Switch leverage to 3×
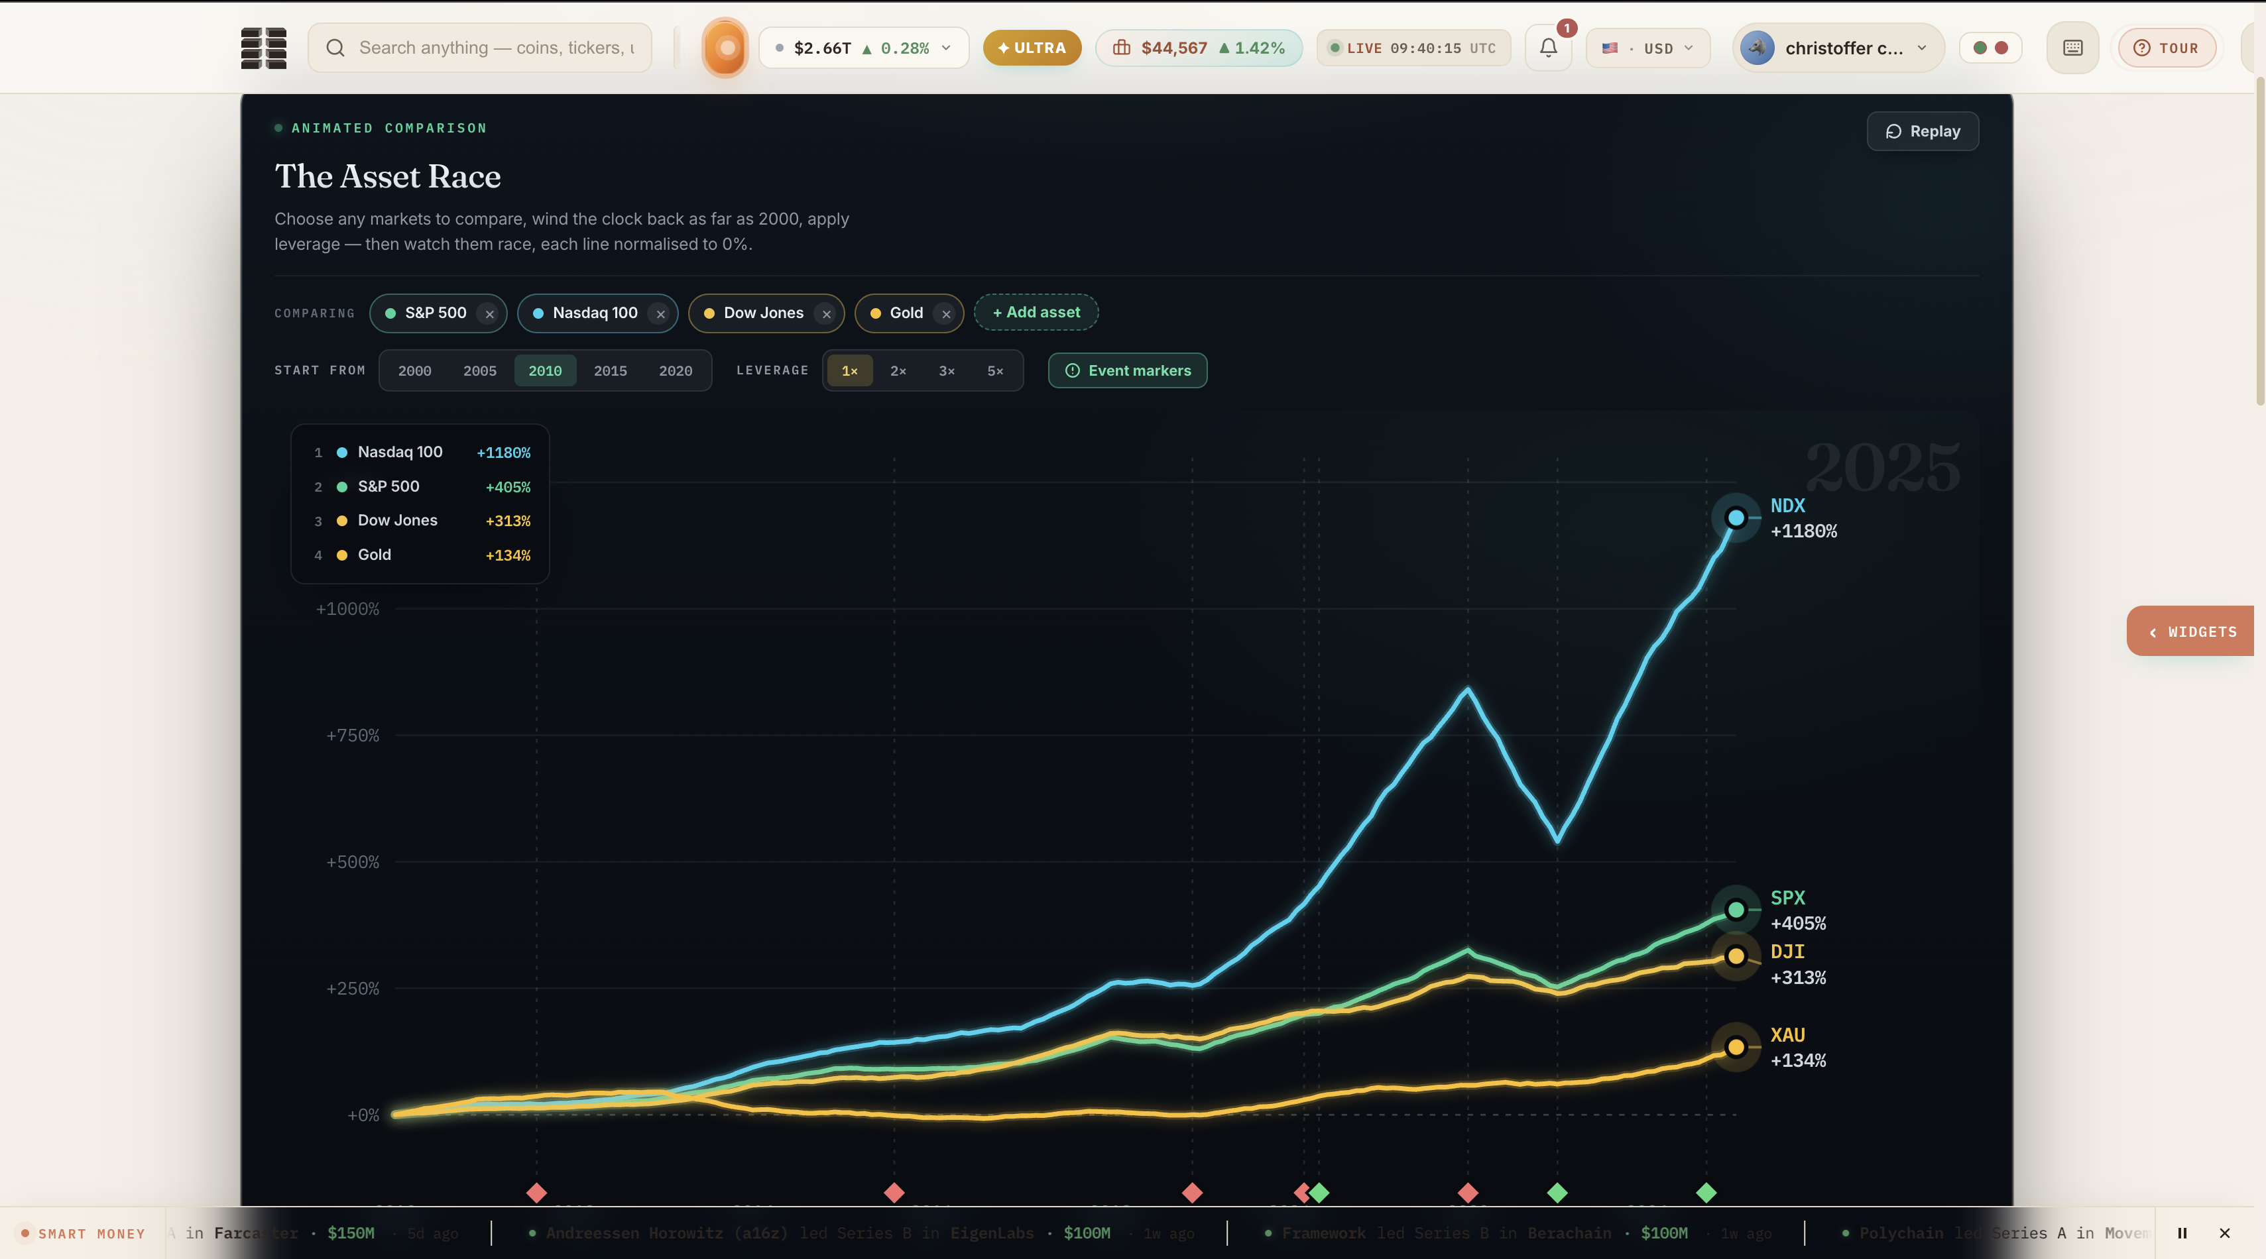Image resolution: width=2266 pixels, height=1259 pixels. 947,371
